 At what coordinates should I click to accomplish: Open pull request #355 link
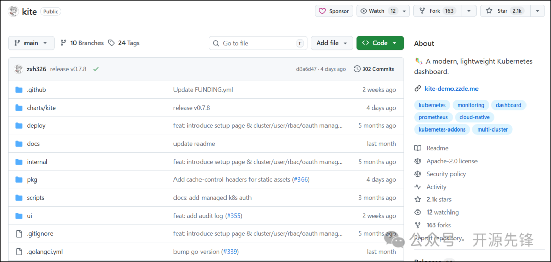pyautogui.click(x=233, y=216)
